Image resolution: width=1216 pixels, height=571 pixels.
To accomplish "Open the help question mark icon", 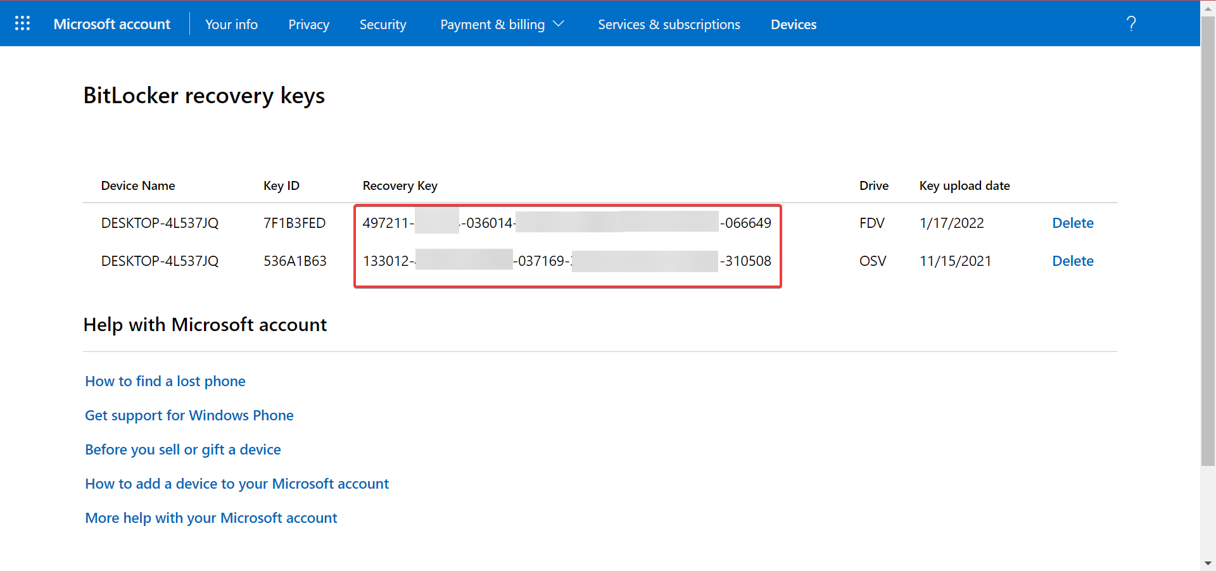I will pyautogui.click(x=1131, y=23).
